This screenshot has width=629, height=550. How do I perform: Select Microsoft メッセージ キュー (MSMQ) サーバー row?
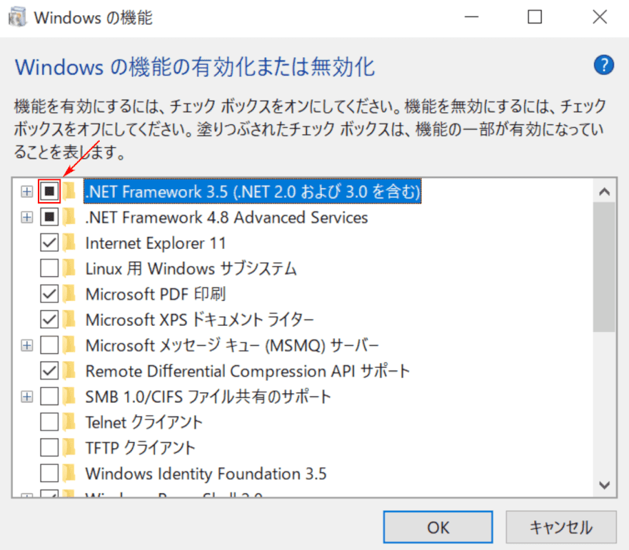(x=232, y=346)
